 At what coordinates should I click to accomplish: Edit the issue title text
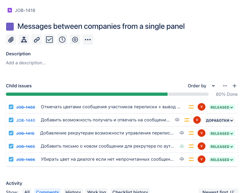point(101,26)
